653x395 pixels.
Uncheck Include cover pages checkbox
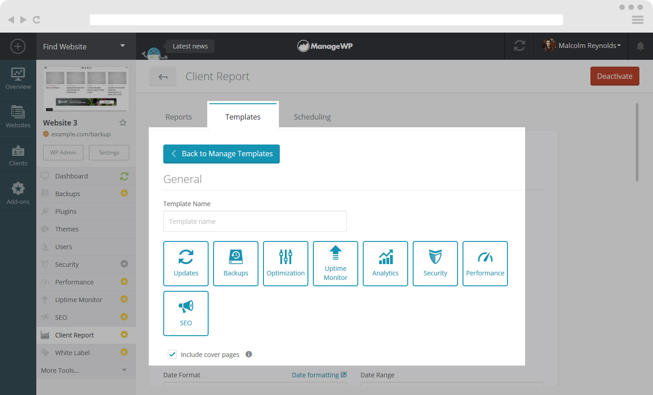(172, 354)
